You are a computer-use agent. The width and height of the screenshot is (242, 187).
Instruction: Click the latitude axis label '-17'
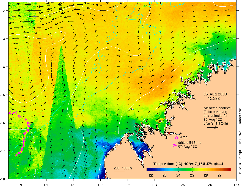[x=3, y=151]
